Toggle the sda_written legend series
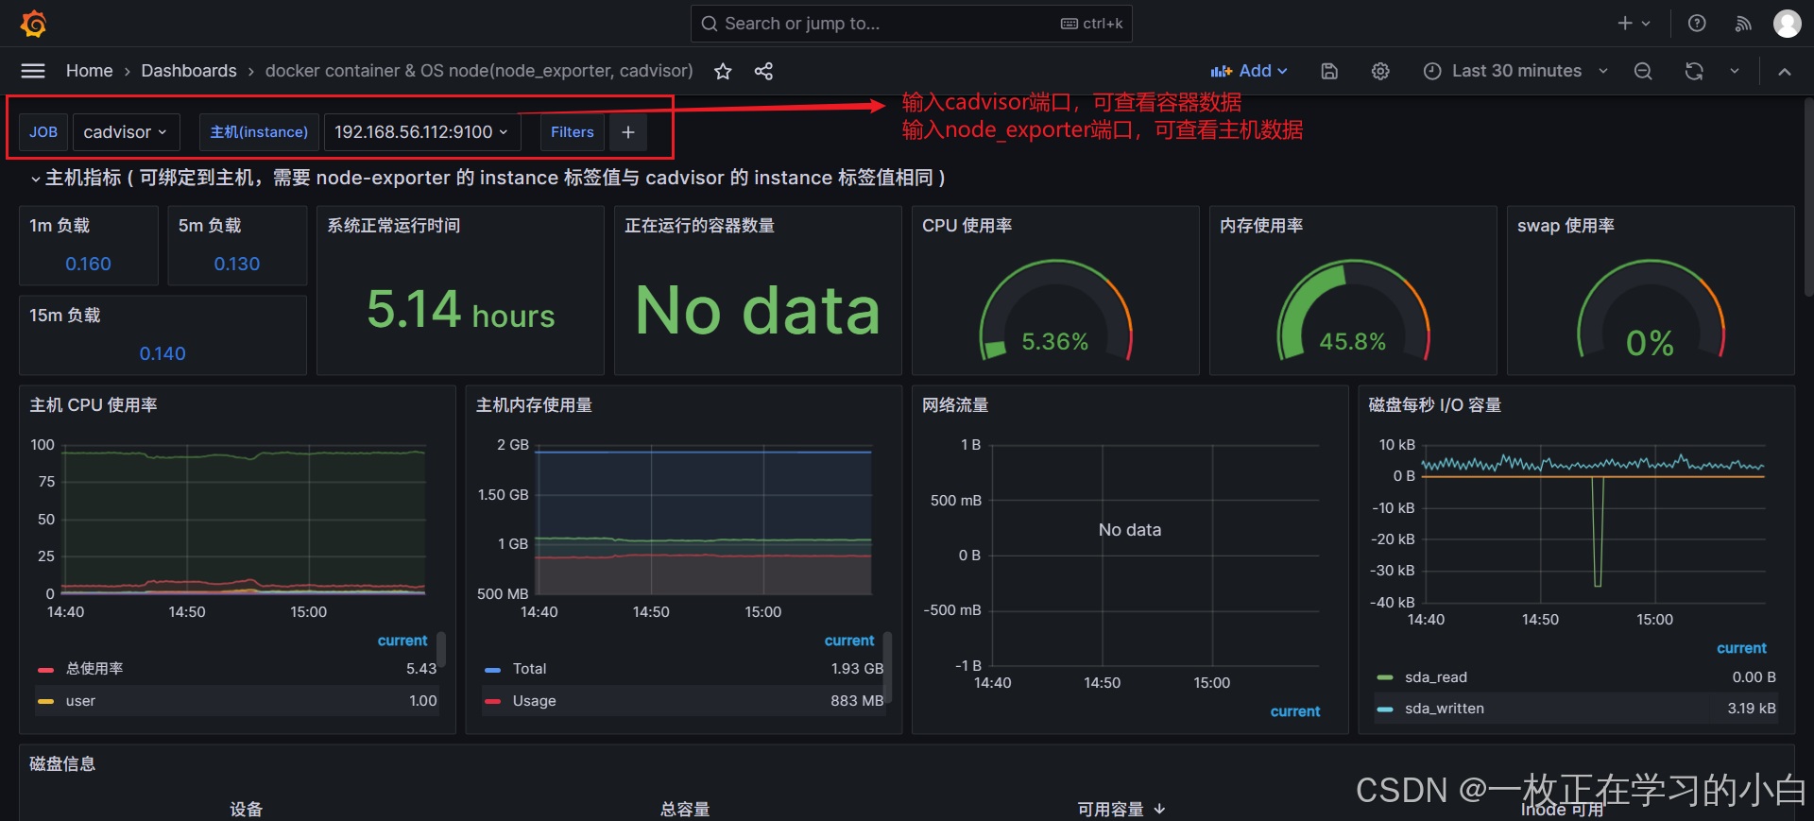 pyautogui.click(x=1445, y=709)
